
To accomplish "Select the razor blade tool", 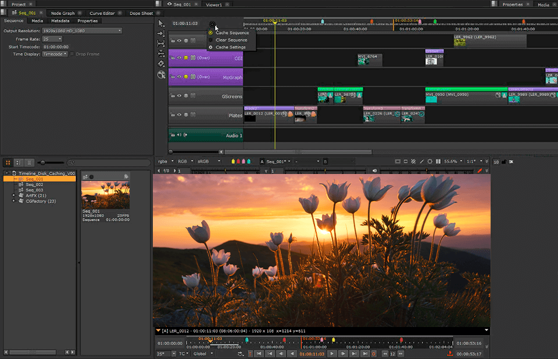I will [161, 63].
